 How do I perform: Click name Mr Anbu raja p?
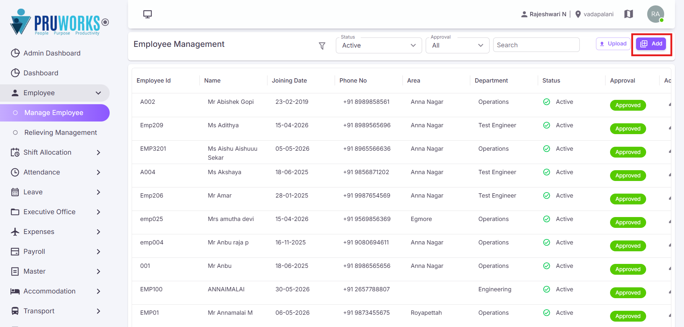coord(228,242)
